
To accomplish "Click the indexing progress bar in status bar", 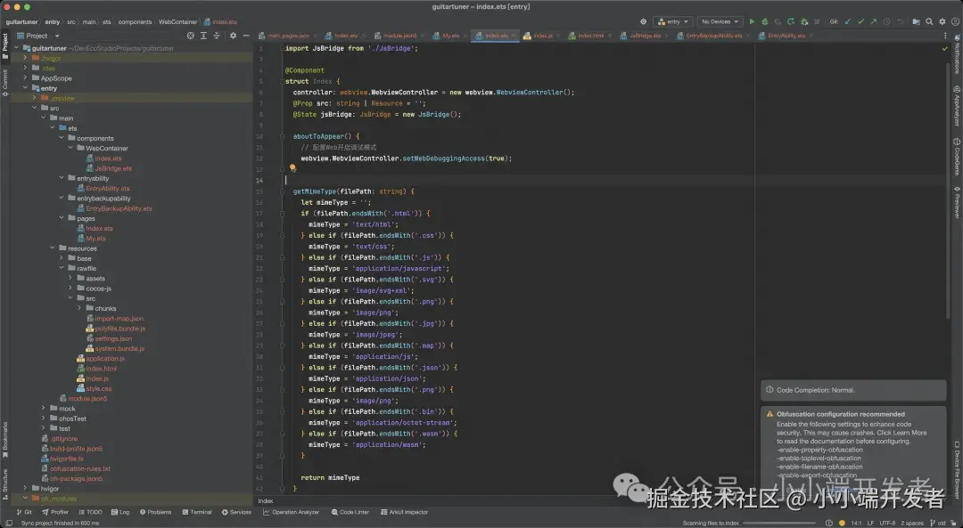I will coord(779,523).
